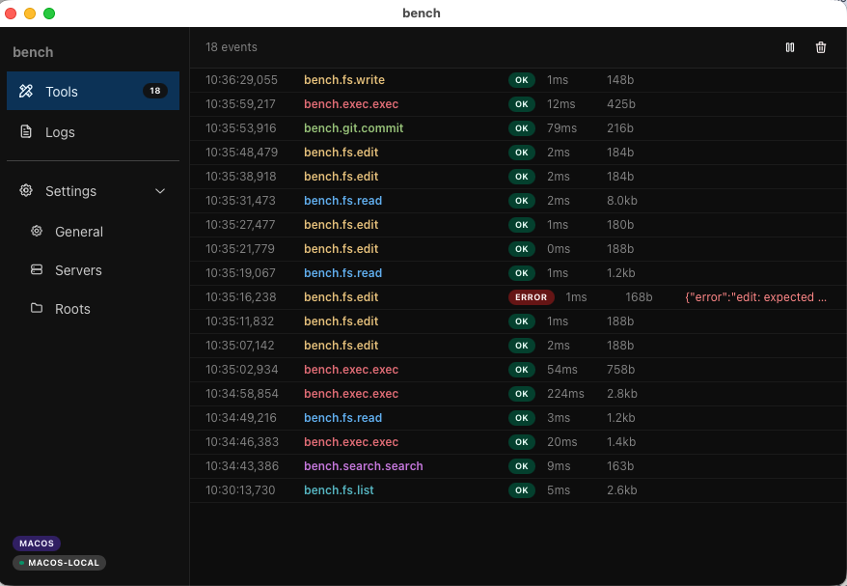This screenshot has height=586, width=847.
Task: Select failed bench.fs.edit at 10:35:16,238
Action: coord(518,297)
